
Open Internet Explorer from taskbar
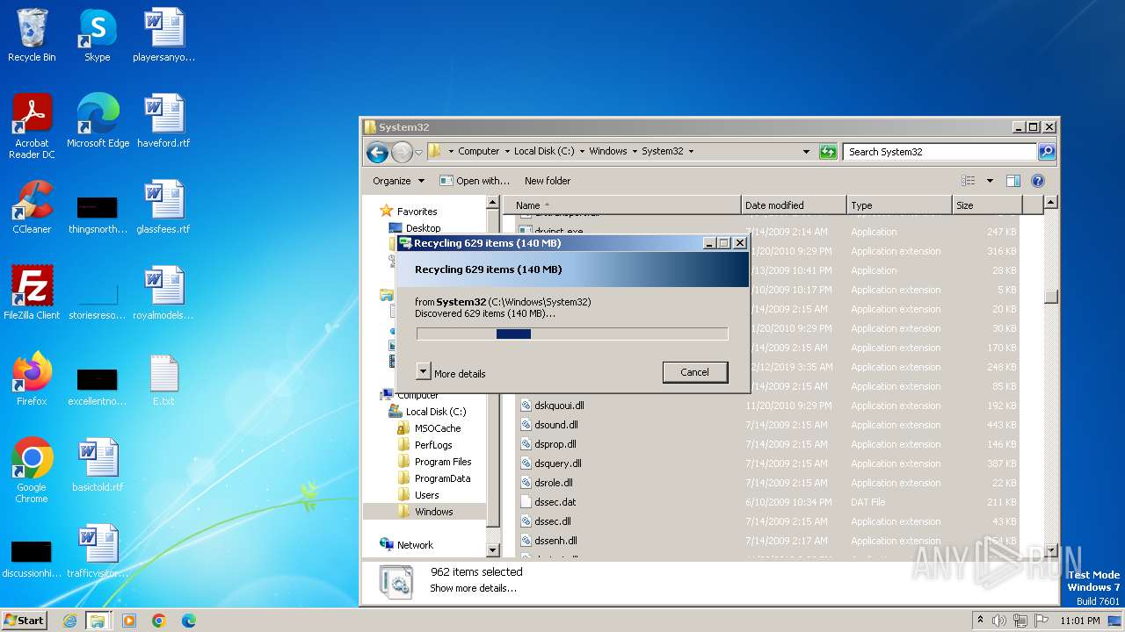pyautogui.click(x=69, y=621)
